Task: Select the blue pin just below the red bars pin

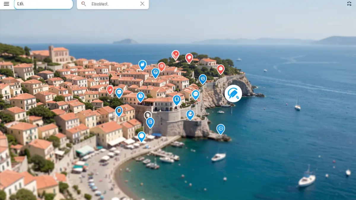Action: click(x=155, y=73)
